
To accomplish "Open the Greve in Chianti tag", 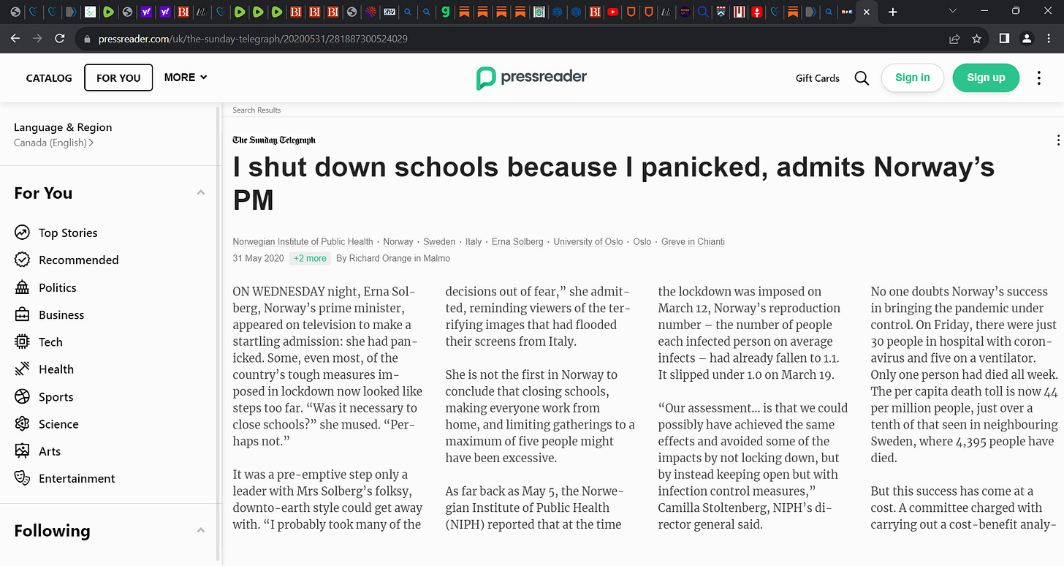I will pyautogui.click(x=693, y=242).
